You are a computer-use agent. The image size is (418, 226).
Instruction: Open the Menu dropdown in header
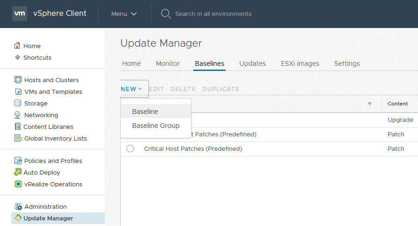(x=124, y=14)
